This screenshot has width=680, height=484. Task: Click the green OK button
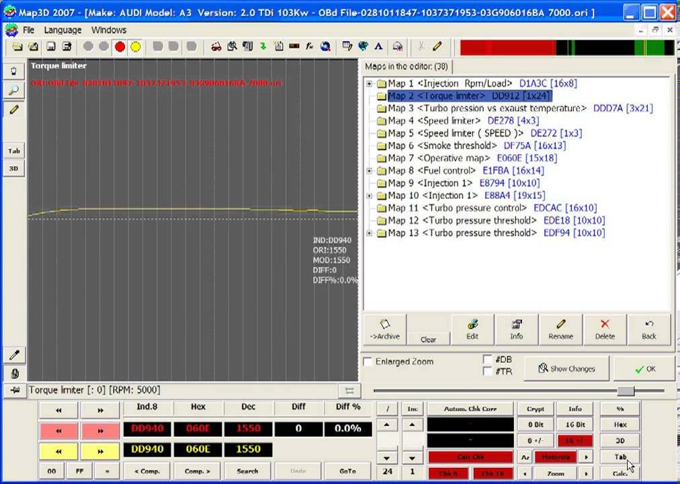coord(645,368)
